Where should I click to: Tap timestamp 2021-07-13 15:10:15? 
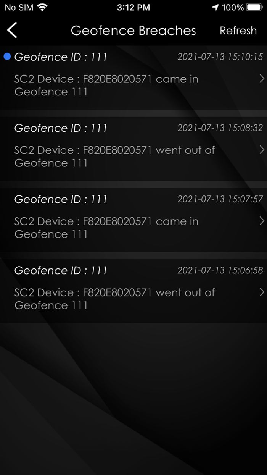[220, 57]
